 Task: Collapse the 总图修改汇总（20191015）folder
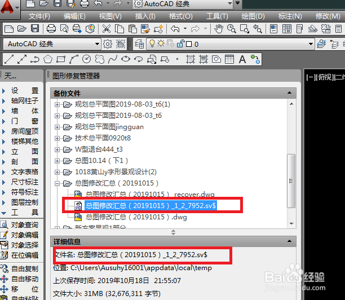[57, 183]
